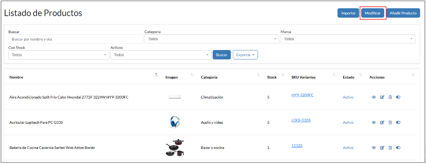Image resolution: width=426 pixels, height=164 pixels.
Task: Sort table by Stock column arrows
Action: [x=282, y=75]
